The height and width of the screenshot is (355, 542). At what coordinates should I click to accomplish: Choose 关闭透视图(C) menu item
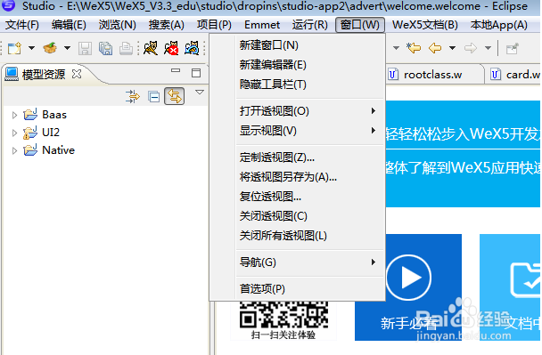(x=297, y=216)
